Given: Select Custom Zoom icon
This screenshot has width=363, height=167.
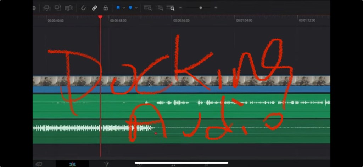Looking at the screenshot, I should point(171,8).
